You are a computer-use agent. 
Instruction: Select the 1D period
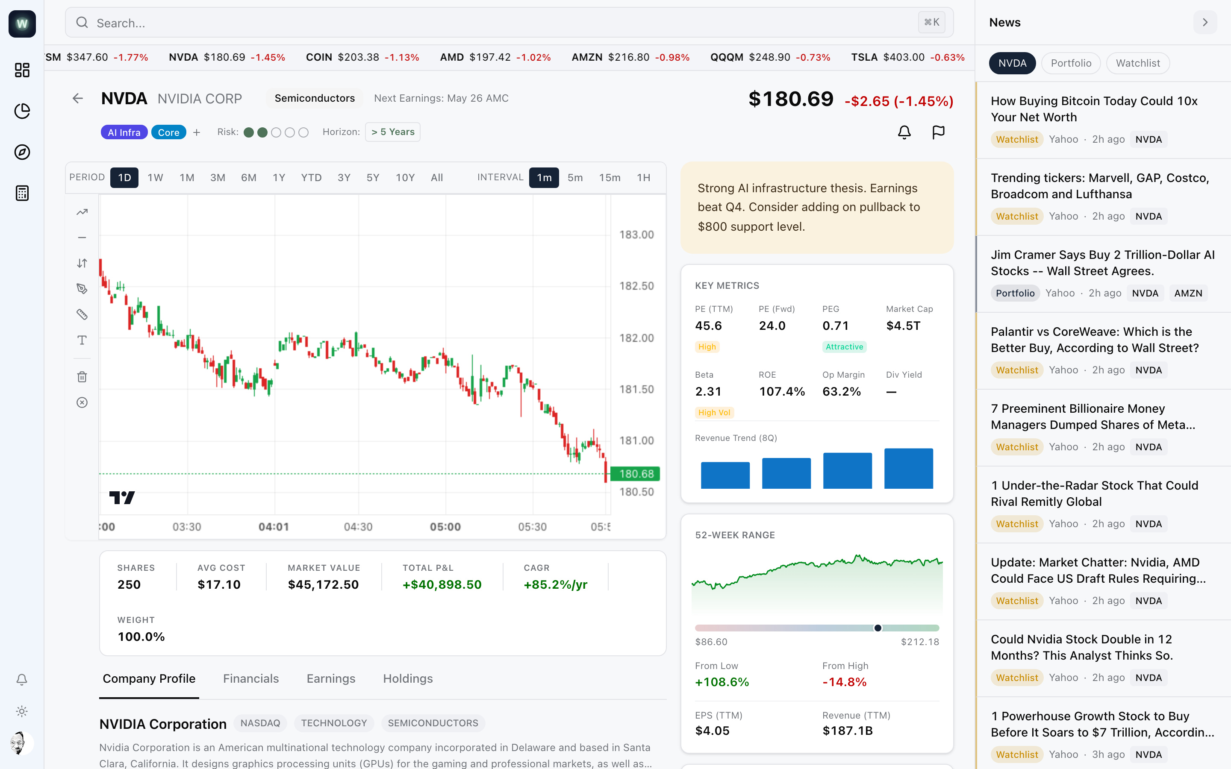[x=125, y=177]
